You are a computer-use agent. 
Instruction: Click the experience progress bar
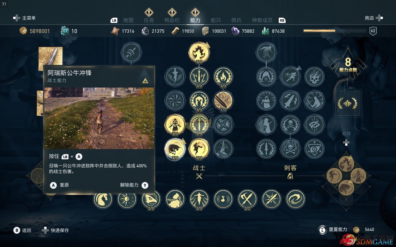click(335, 31)
